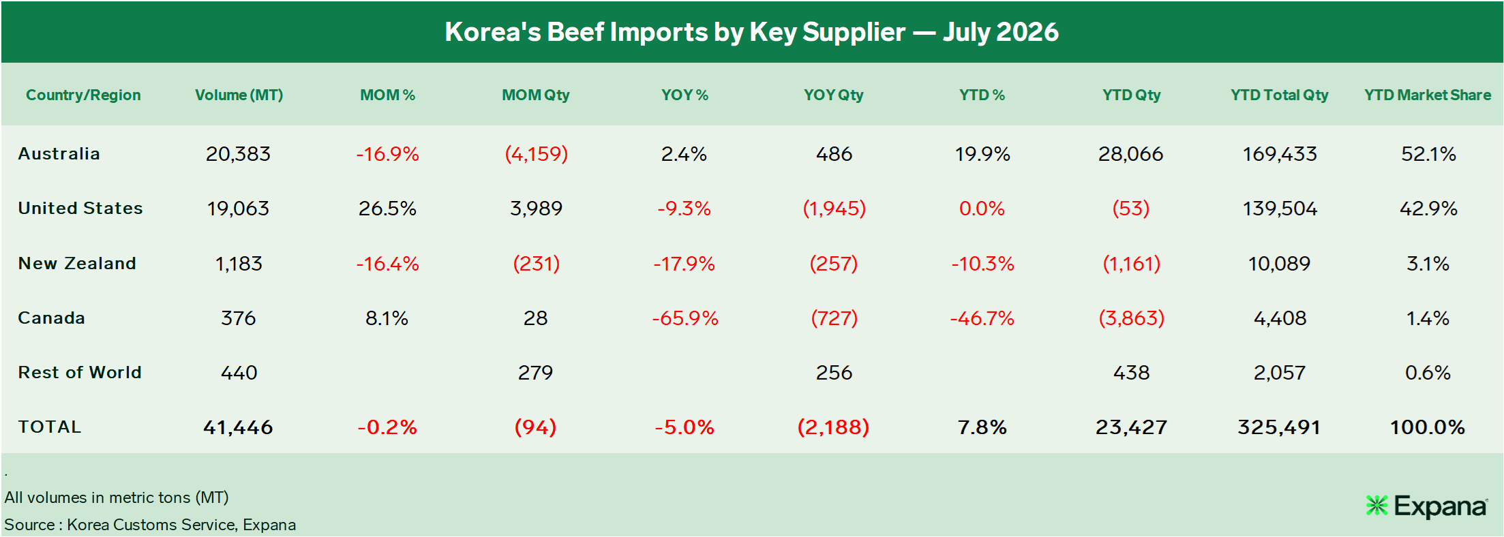The image size is (1504, 537).
Task: Select the All volumes in metric tons note
Action: click(117, 497)
